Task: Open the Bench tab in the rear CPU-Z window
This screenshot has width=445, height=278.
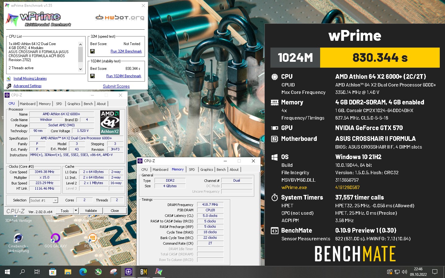Action: pos(88,104)
